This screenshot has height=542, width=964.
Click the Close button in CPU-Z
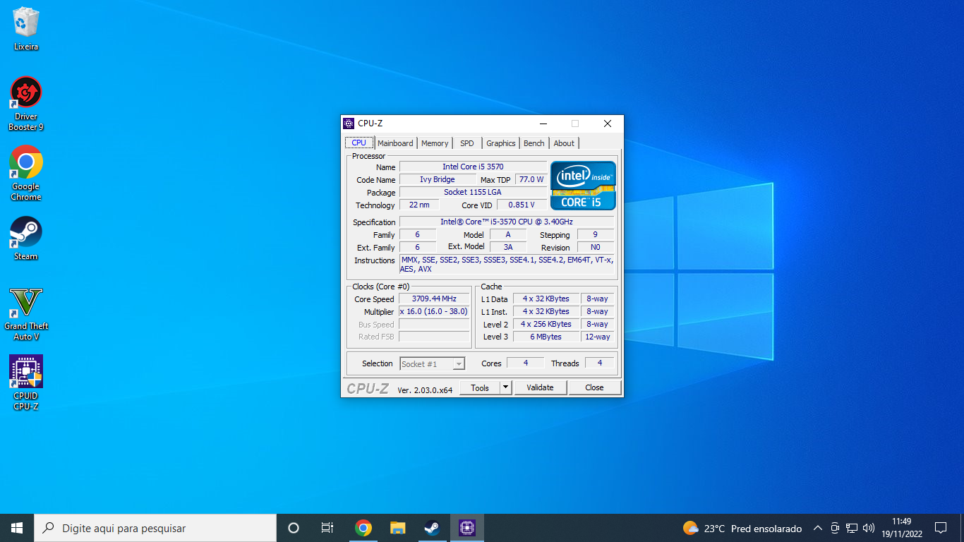594,387
